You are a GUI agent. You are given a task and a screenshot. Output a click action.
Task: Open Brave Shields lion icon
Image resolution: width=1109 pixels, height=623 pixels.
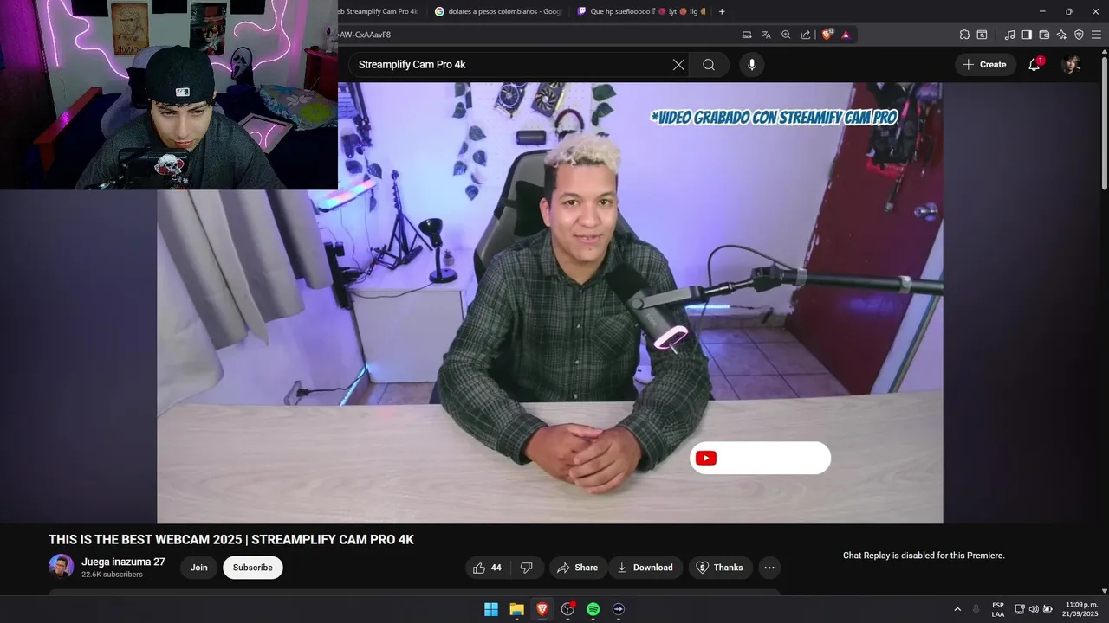(827, 35)
